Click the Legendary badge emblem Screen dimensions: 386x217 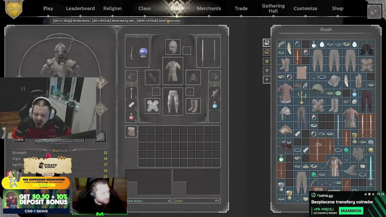(14, 8)
